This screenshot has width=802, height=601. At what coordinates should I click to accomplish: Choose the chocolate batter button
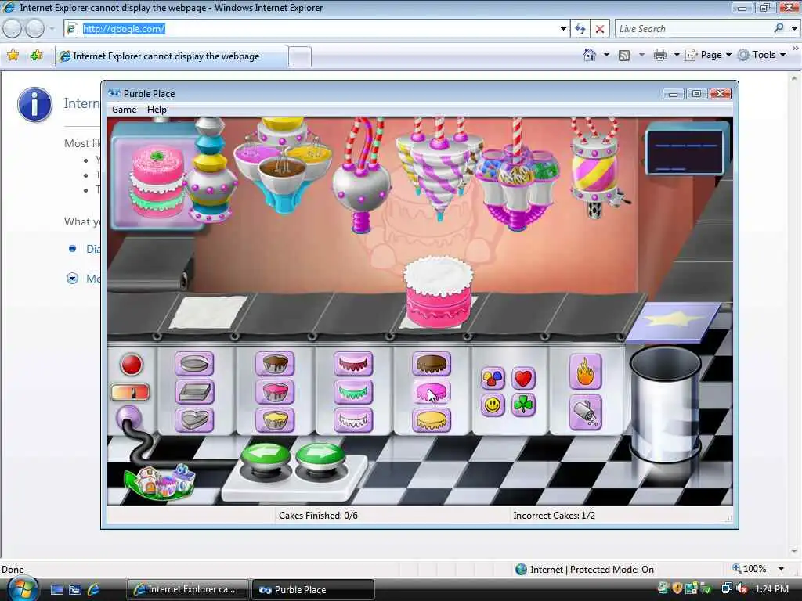(x=275, y=364)
